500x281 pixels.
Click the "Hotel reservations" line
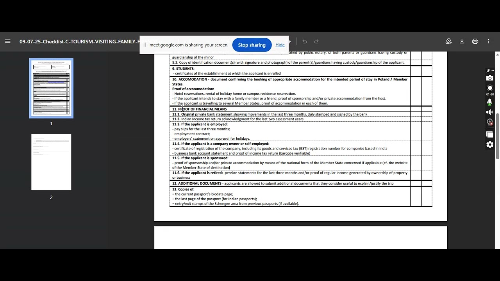coord(234,94)
